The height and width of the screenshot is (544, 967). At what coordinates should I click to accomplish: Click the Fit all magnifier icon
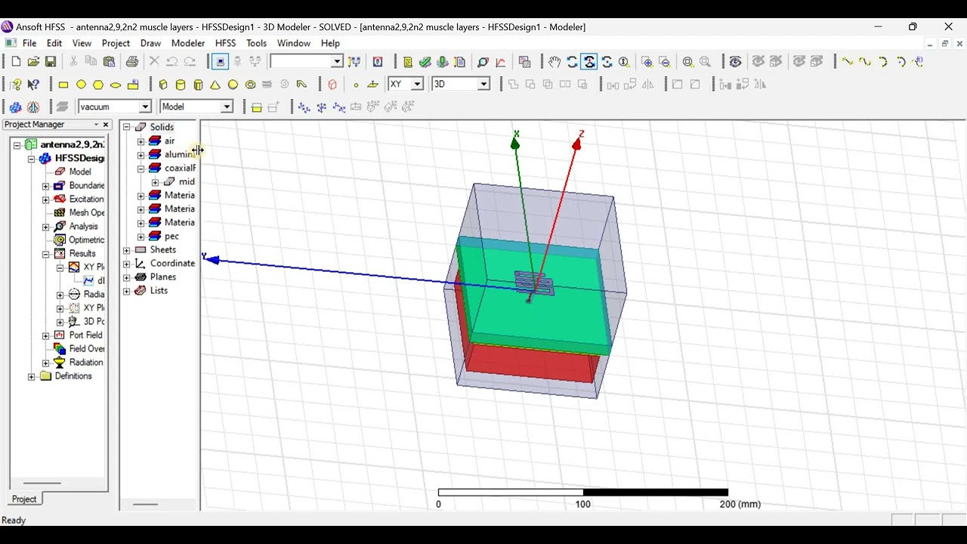click(x=688, y=62)
